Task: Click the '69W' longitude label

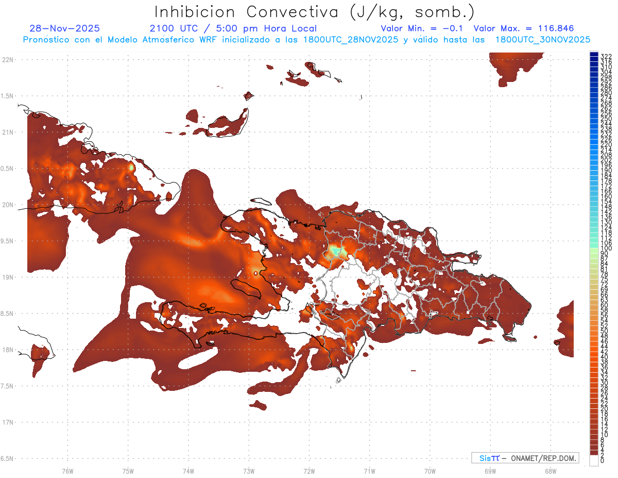Action: 490,471
